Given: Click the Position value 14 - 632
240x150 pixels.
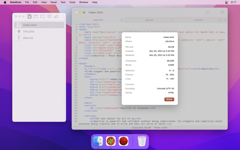Looking at the screenshot, I should (x=170, y=75).
